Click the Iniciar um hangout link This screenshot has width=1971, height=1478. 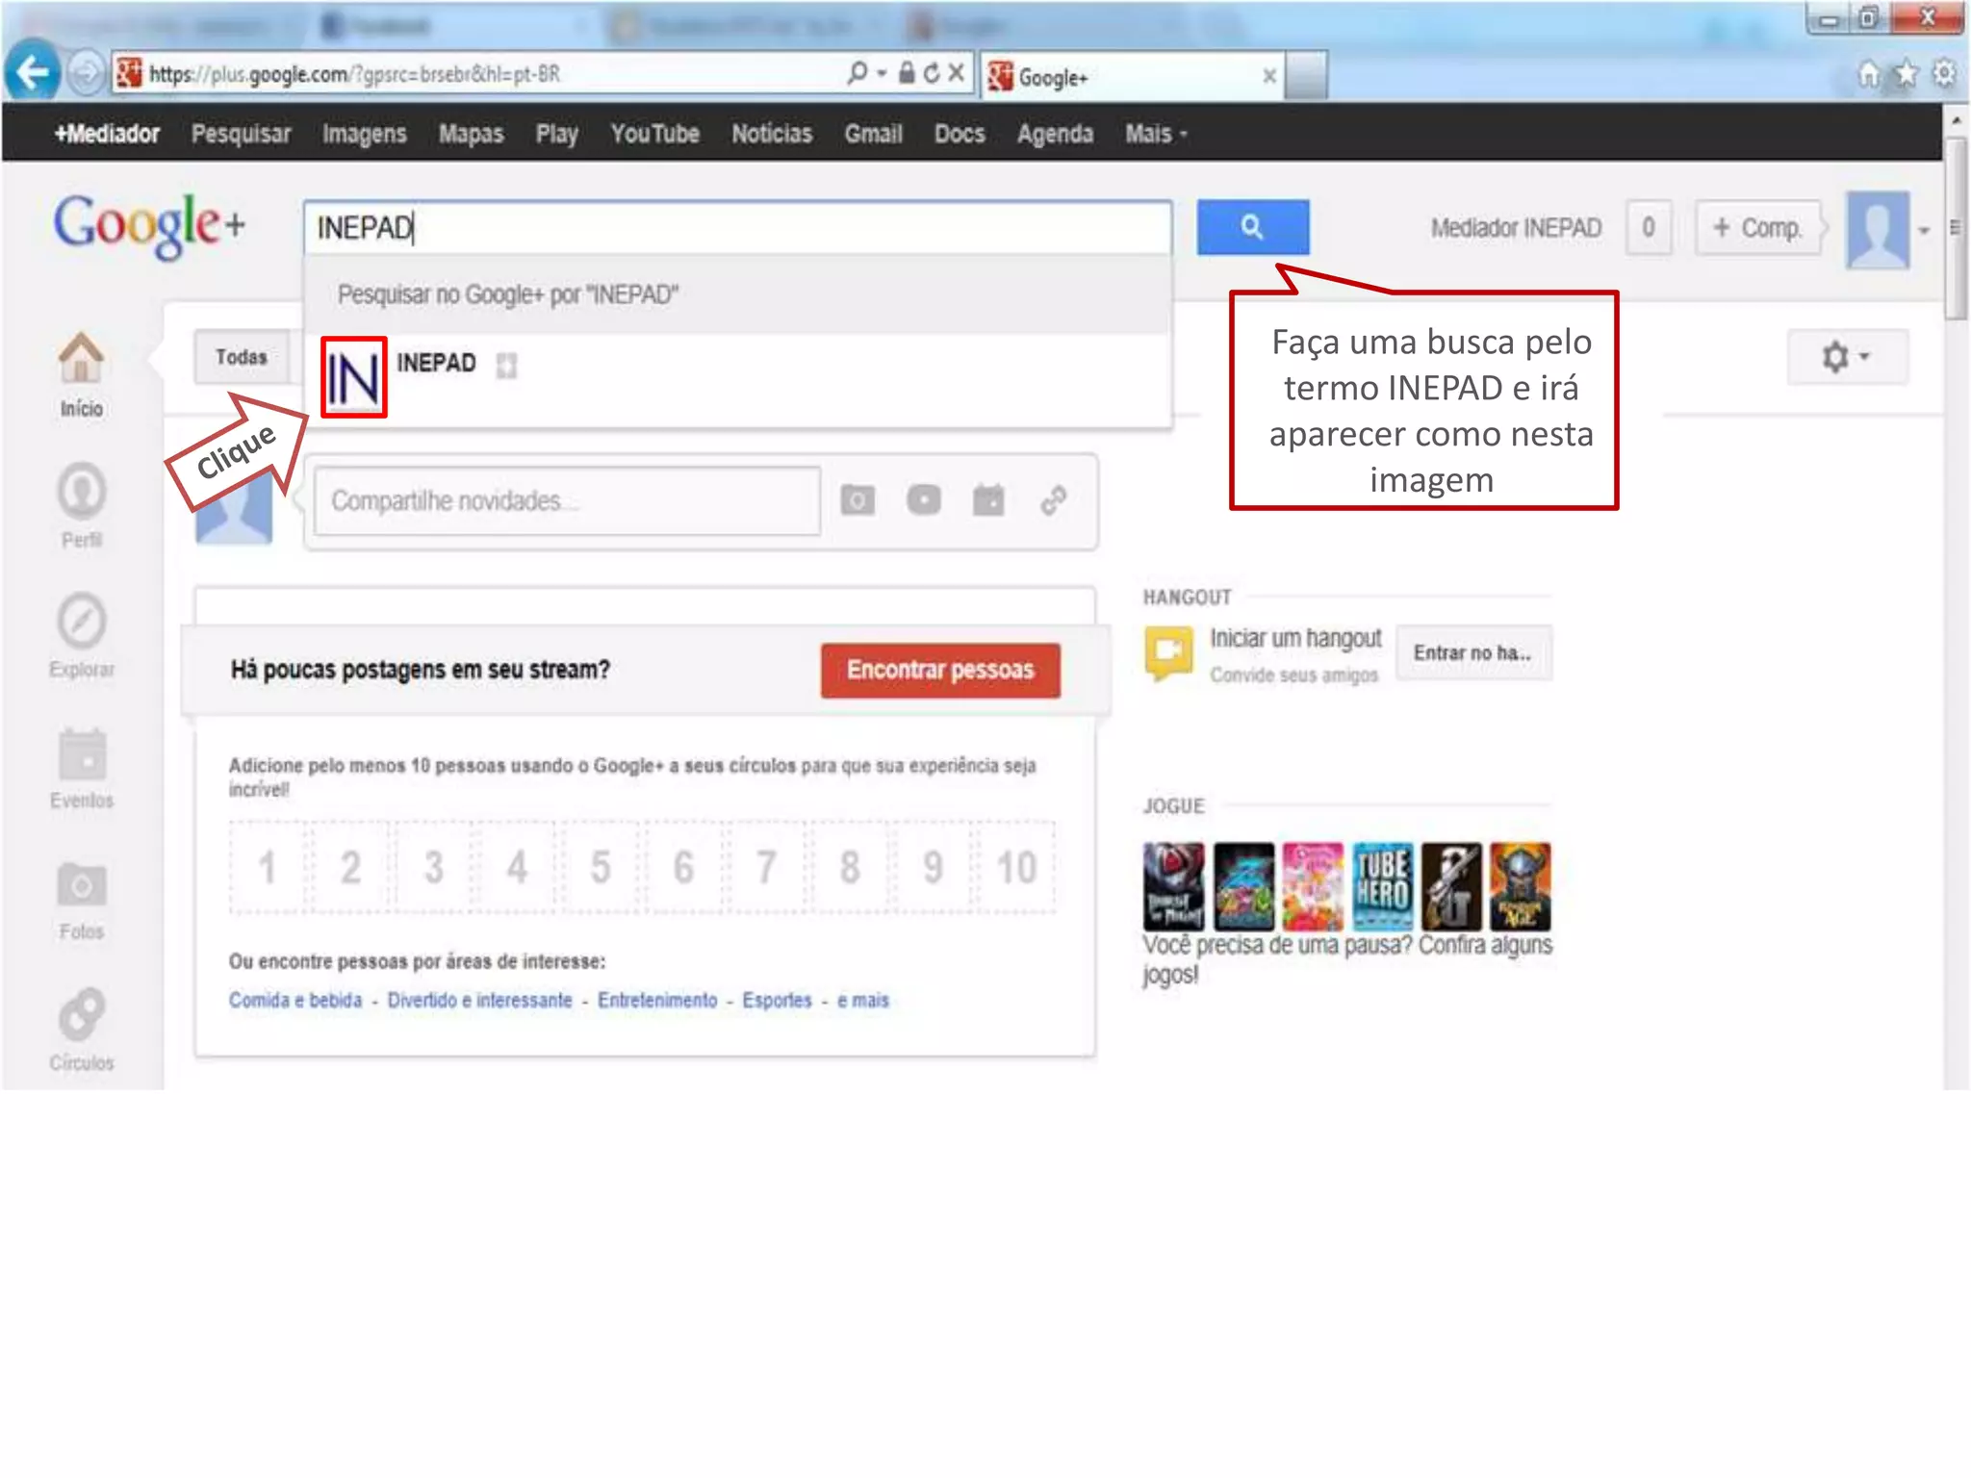(1295, 638)
